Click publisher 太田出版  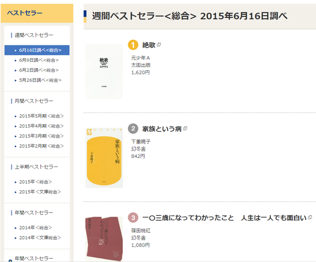point(141,65)
